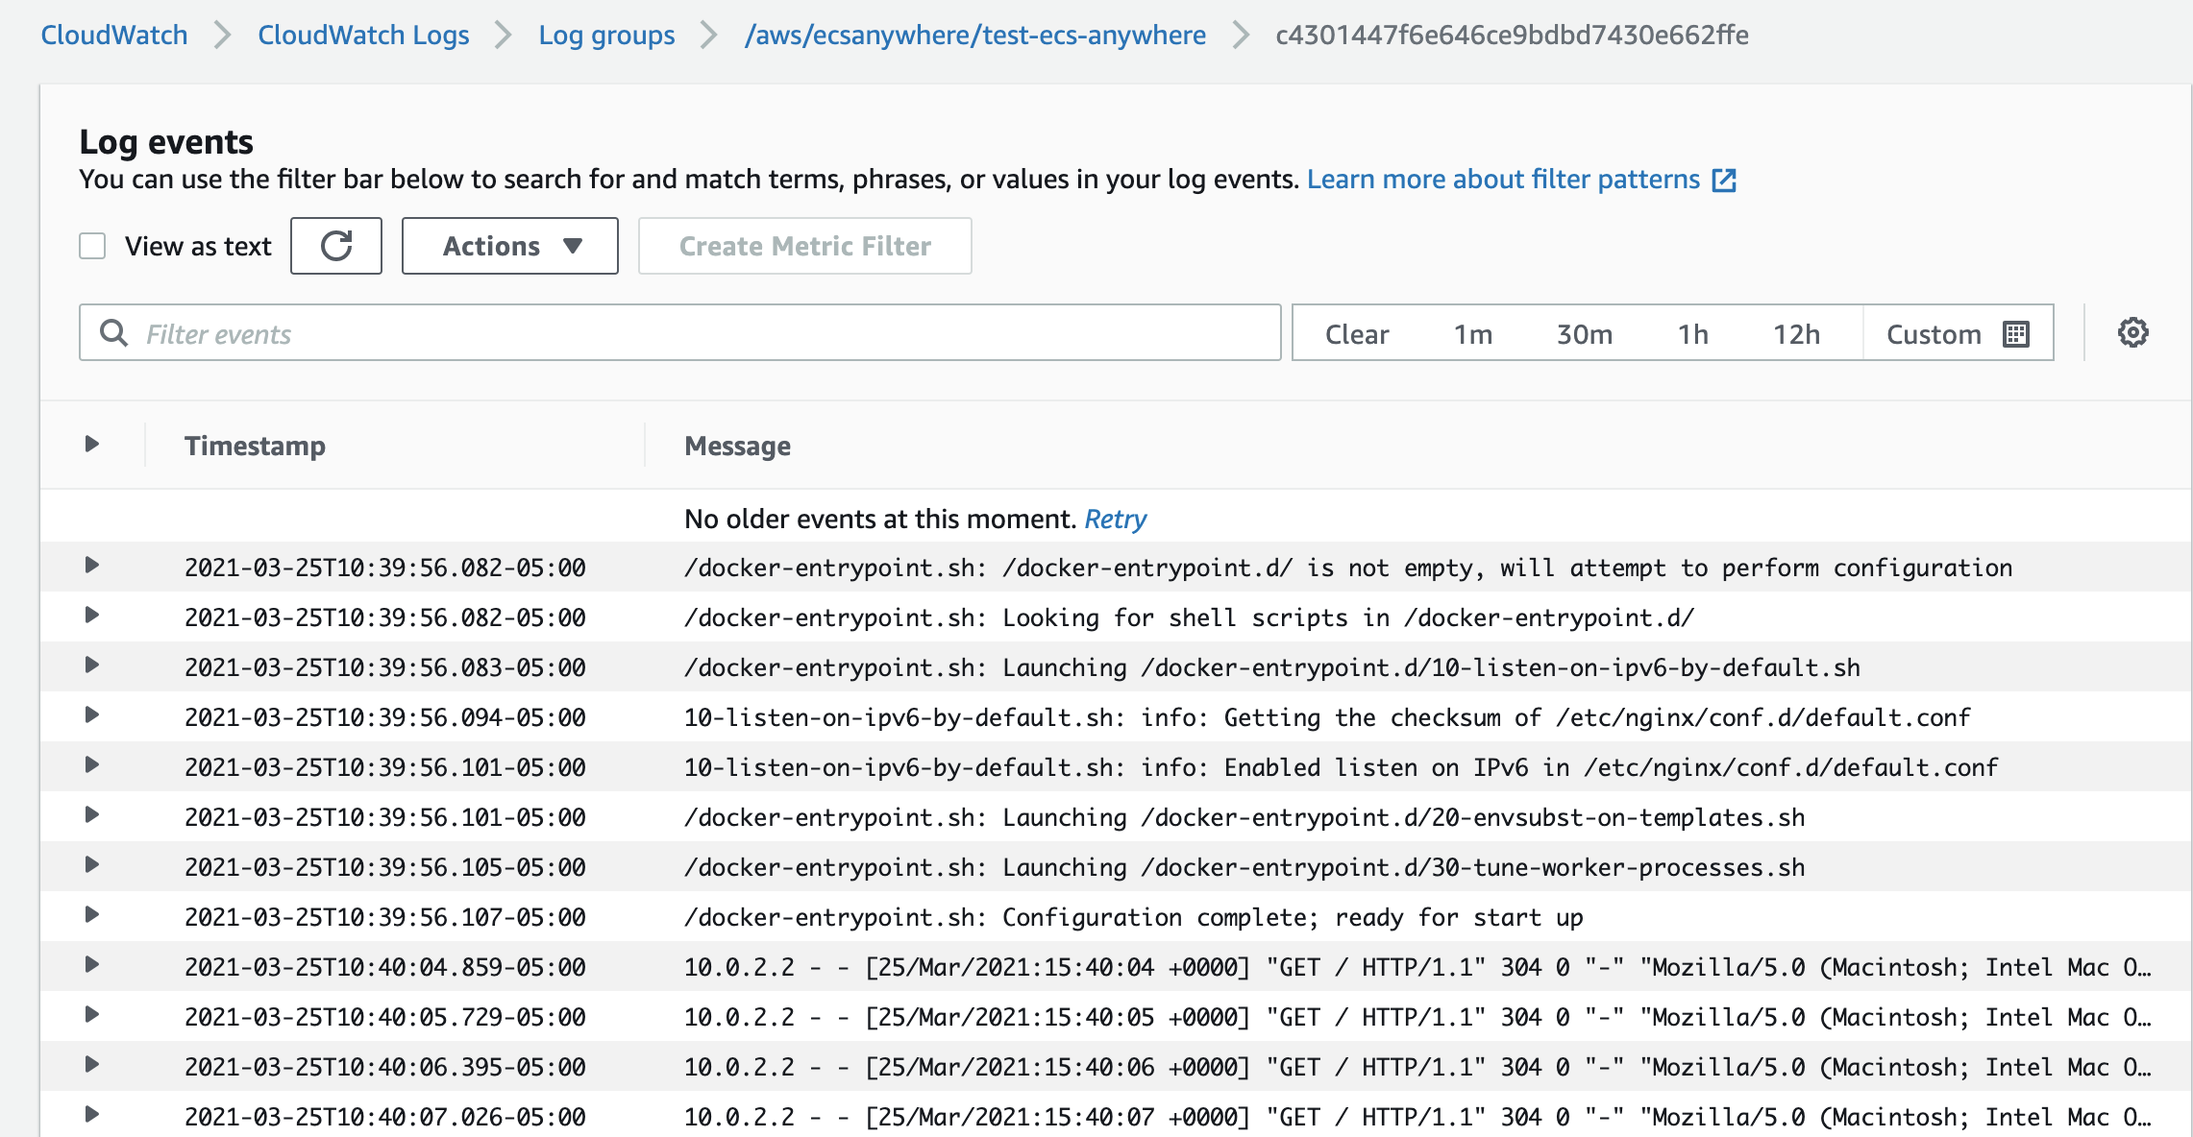The image size is (2193, 1137).
Task: Click the Create Metric Filter button
Action: 804,246
